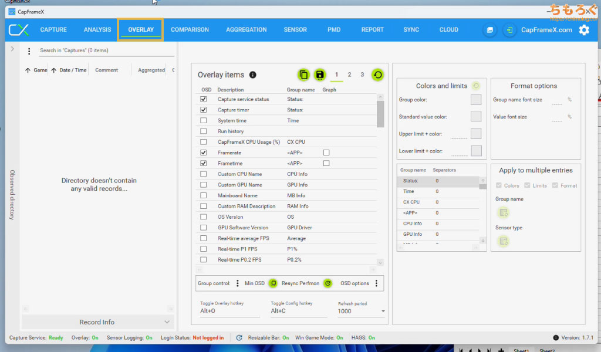601x352 pixels.
Task: Click the save overlay configuration icon
Action: (x=320, y=75)
